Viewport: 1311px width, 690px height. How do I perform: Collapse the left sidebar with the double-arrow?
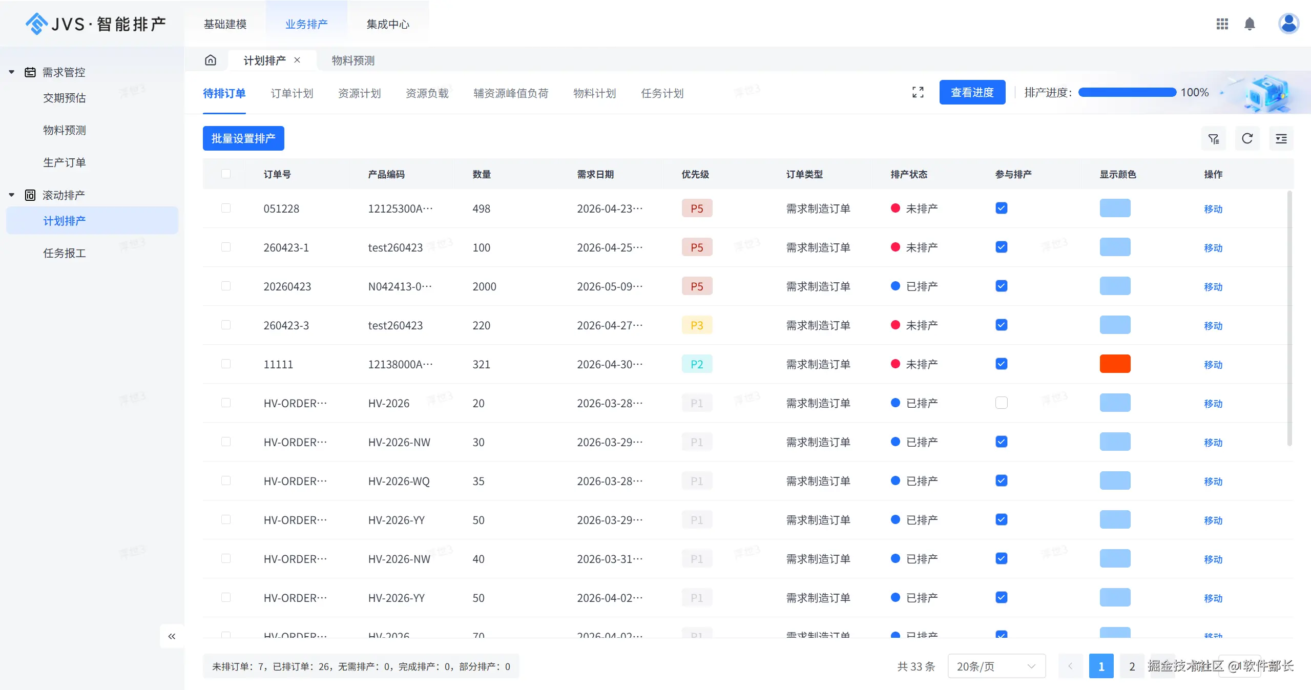pos(172,636)
